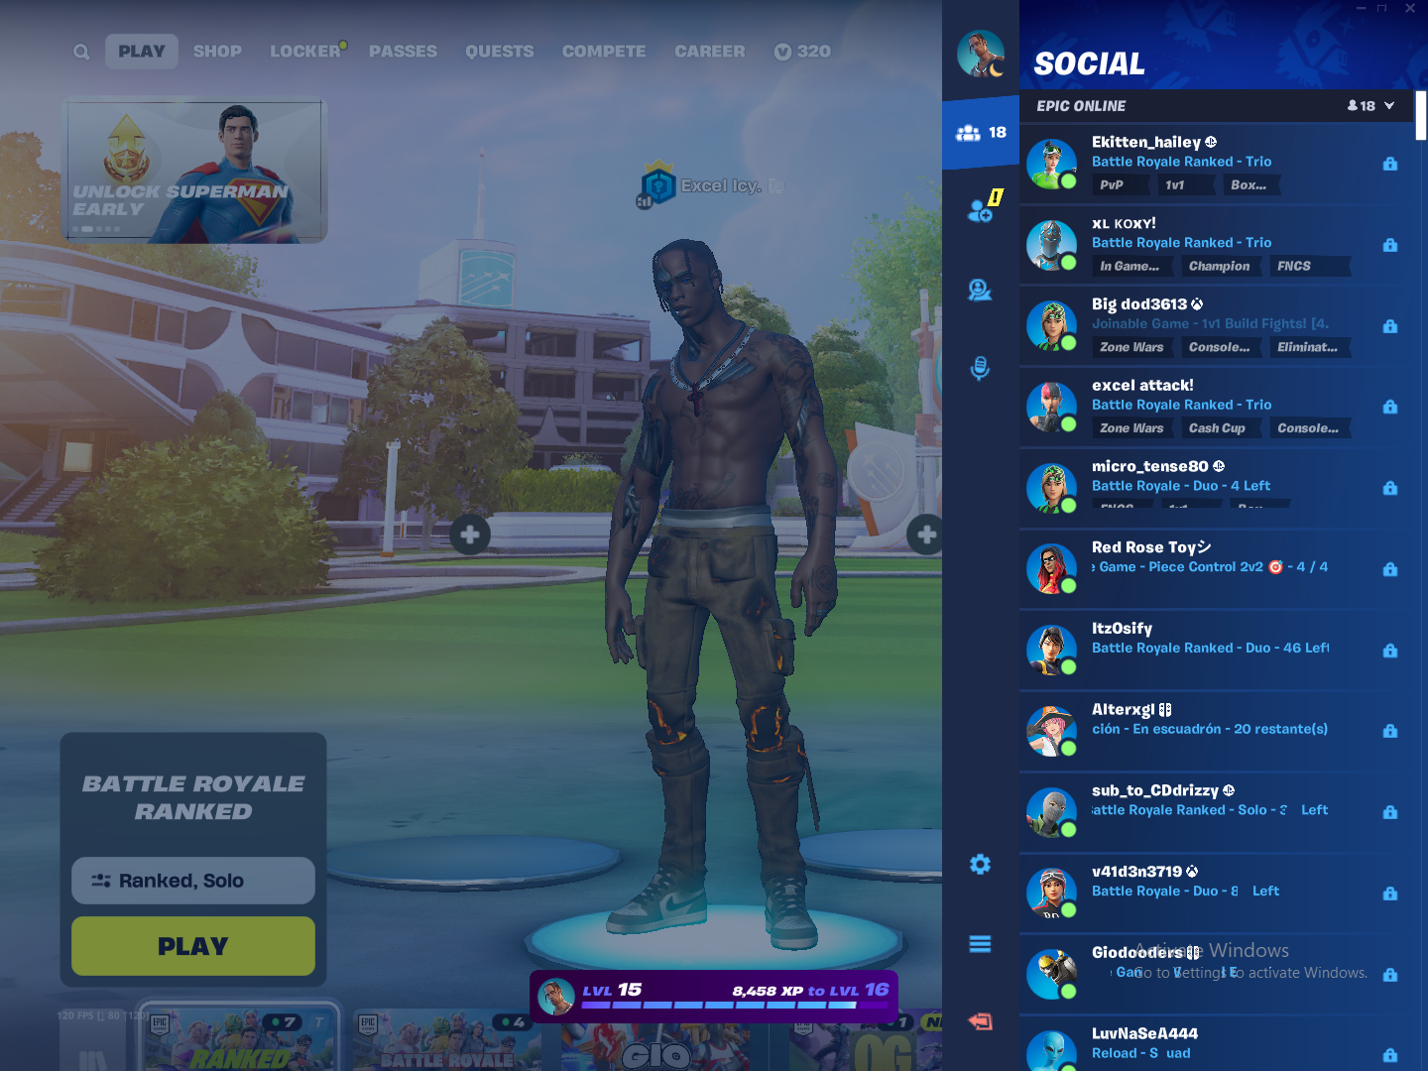Open the Ranked, Solo mode selector
1428x1071 pixels.
(x=193, y=881)
